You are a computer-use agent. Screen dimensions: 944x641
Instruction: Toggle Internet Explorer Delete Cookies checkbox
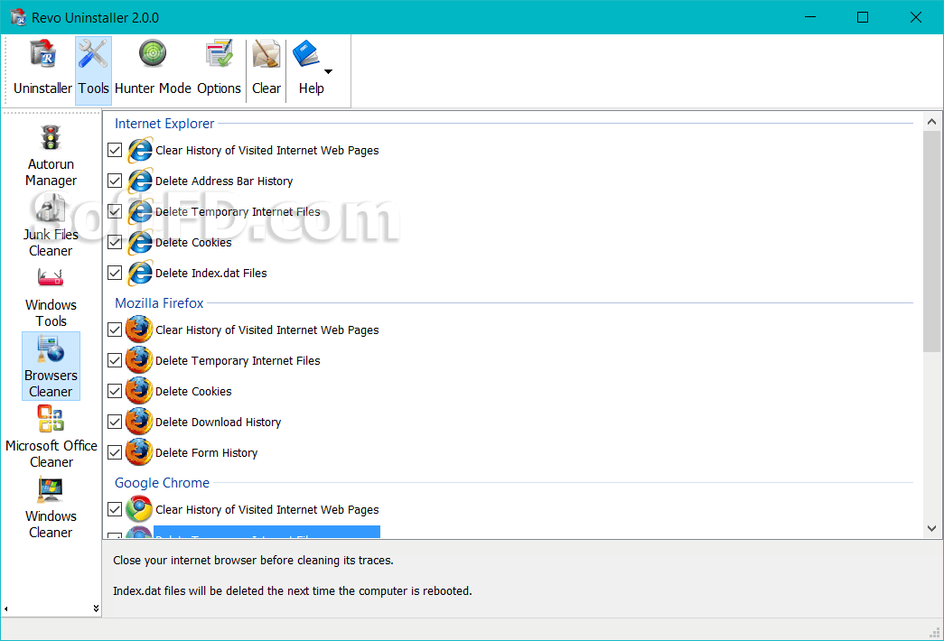(115, 242)
